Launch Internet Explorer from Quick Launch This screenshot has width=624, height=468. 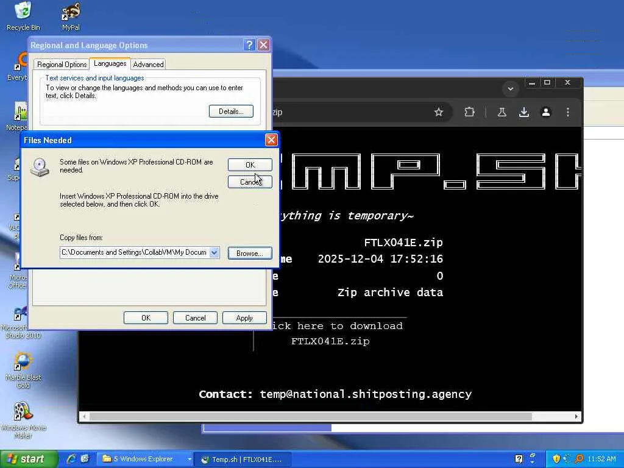pyautogui.click(x=72, y=459)
